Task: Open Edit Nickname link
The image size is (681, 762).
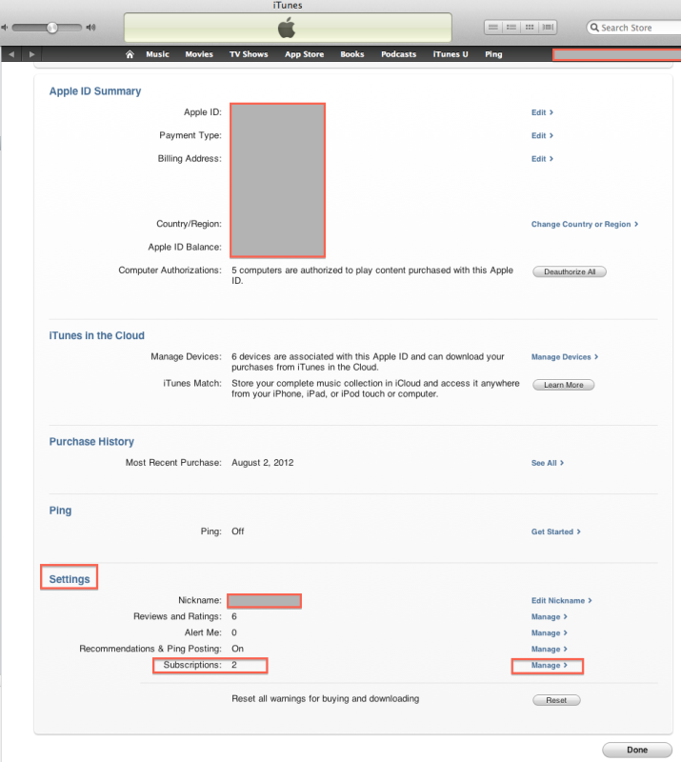Action: pyautogui.click(x=561, y=601)
